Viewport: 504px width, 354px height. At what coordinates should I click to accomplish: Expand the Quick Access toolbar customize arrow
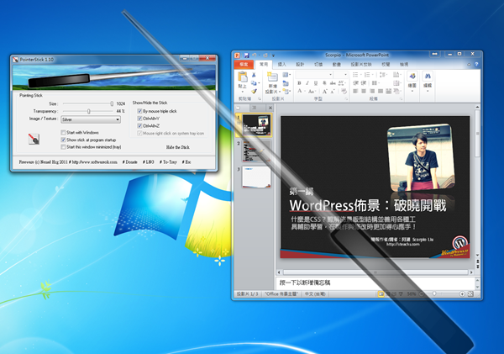(275, 55)
